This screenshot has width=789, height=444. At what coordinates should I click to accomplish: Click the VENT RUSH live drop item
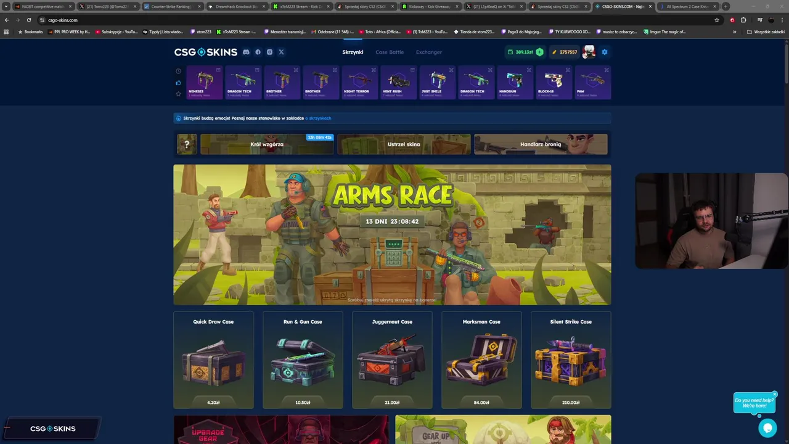(398, 82)
